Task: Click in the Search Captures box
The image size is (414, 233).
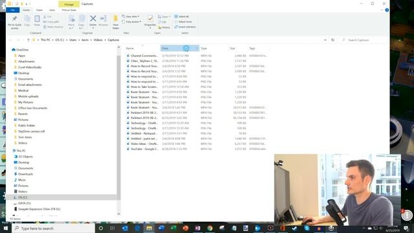Action: (364, 40)
